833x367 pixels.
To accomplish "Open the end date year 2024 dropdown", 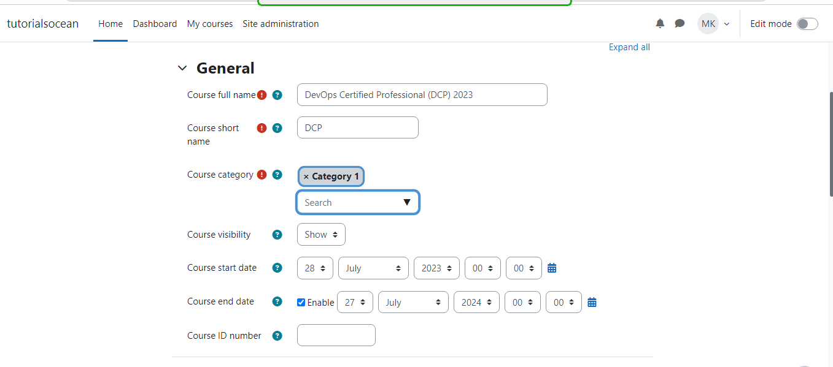I will tap(476, 302).
